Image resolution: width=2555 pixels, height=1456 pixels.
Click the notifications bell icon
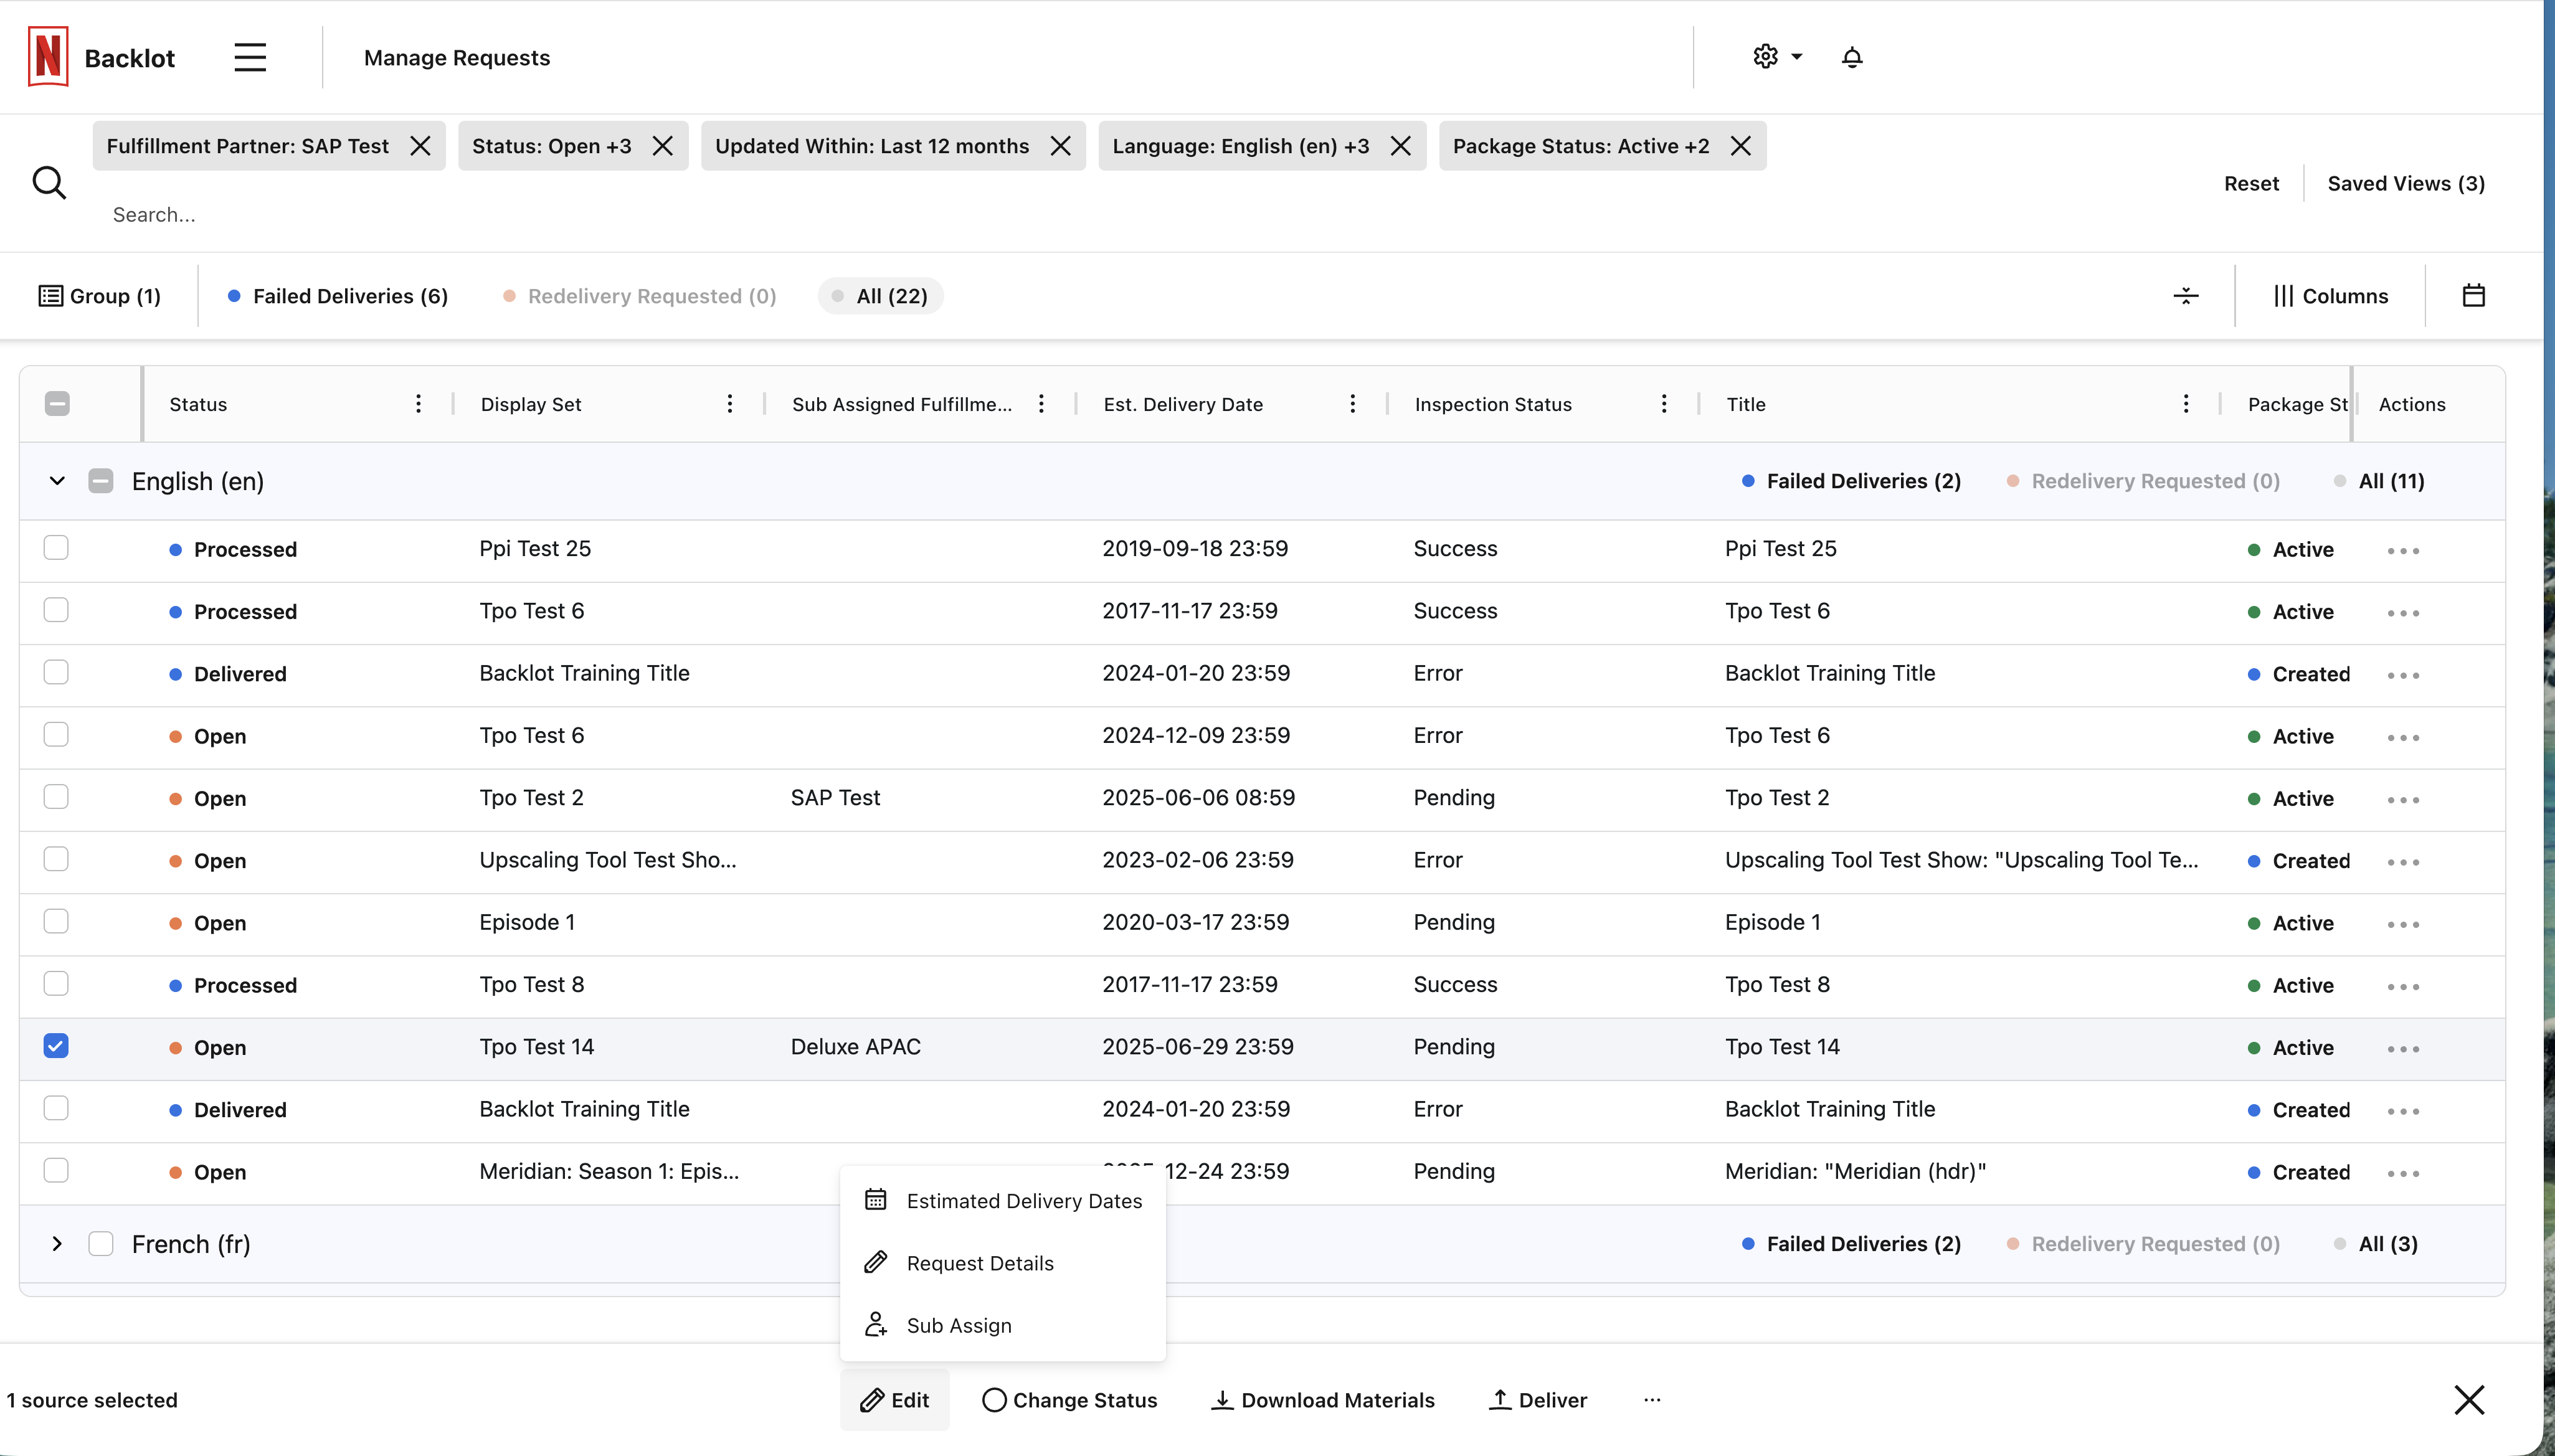pyautogui.click(x=1851, y=57)
